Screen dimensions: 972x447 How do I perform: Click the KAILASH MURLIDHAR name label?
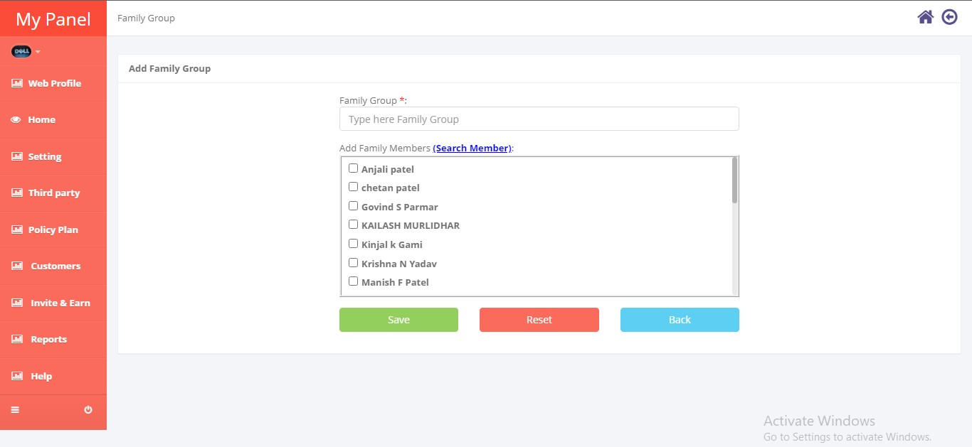411,225
